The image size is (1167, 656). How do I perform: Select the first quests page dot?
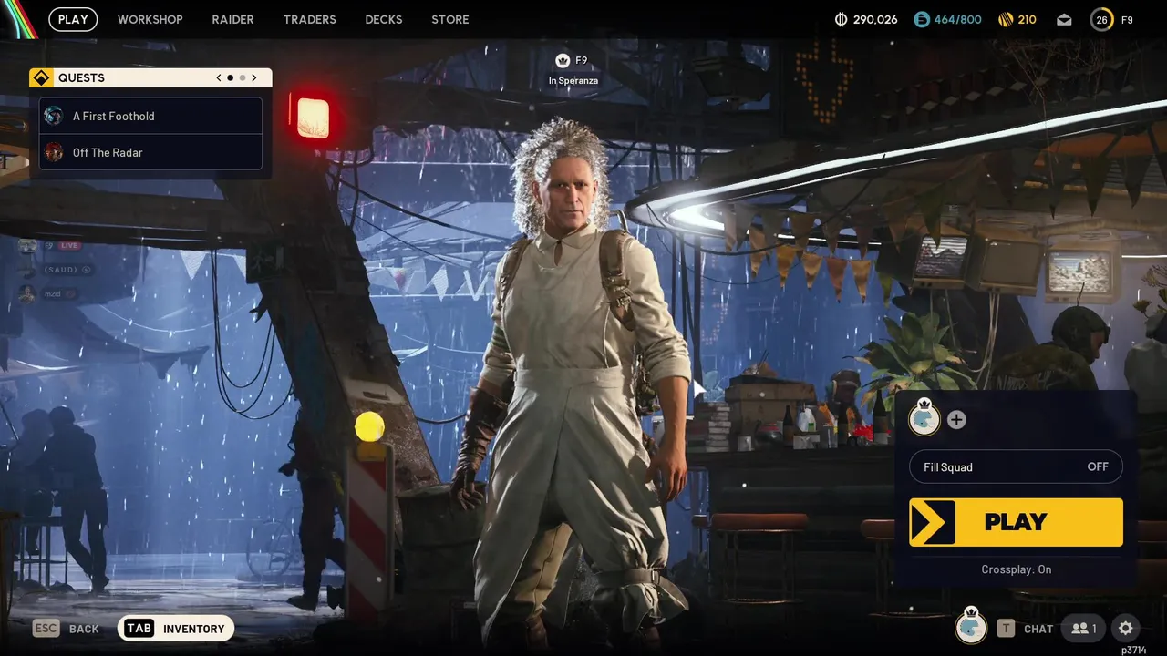point(230,78)
